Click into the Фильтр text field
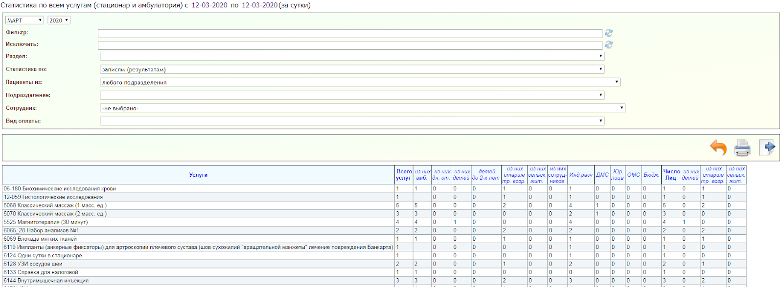The image size is (783, 287). tap(349, 33)
